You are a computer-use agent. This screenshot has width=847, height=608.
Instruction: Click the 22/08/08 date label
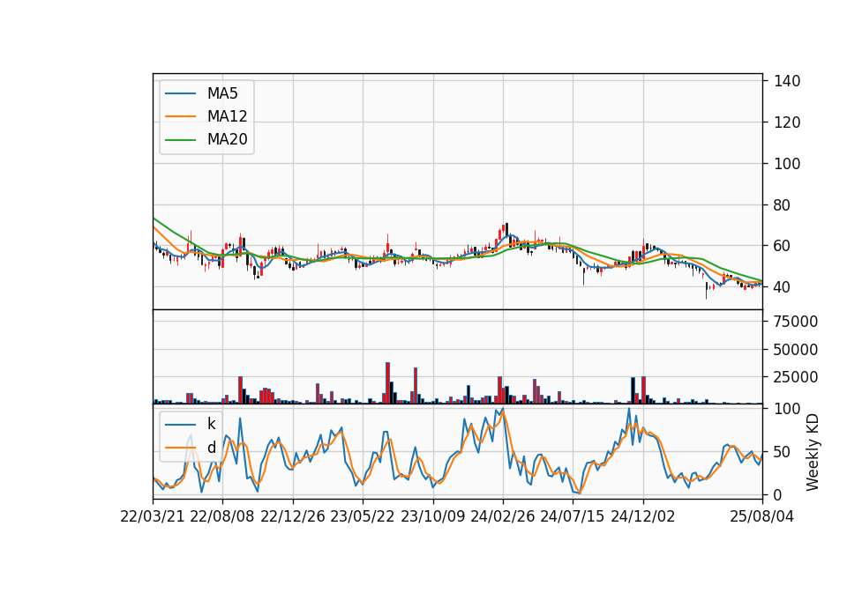[222, 516]
